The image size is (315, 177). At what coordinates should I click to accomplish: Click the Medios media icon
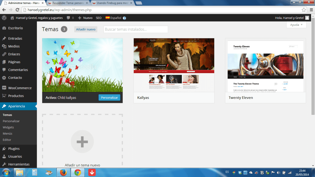pos(4,46)
